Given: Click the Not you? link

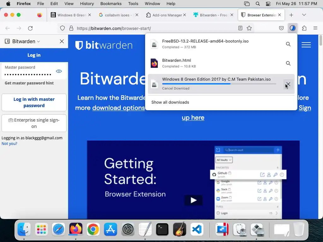Looking at the screenshot, I should coord(9,143).
